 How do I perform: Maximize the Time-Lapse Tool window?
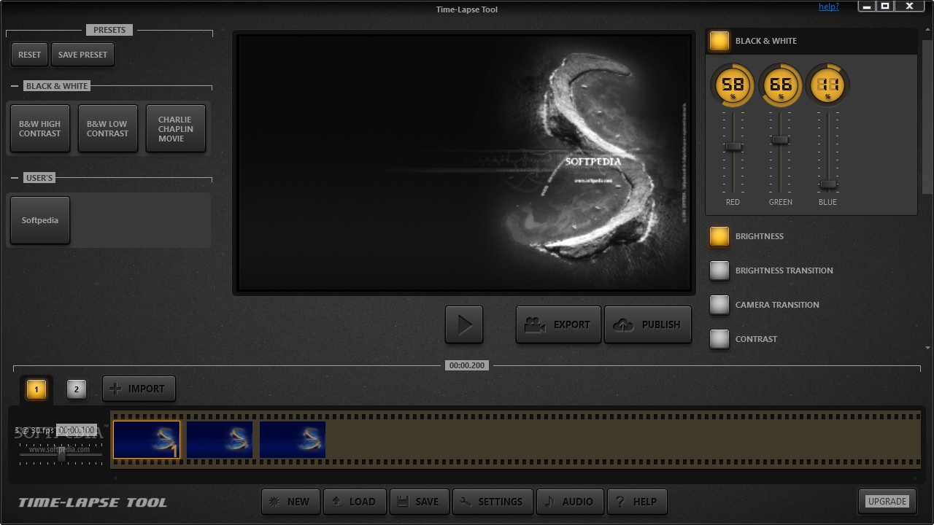885,7
